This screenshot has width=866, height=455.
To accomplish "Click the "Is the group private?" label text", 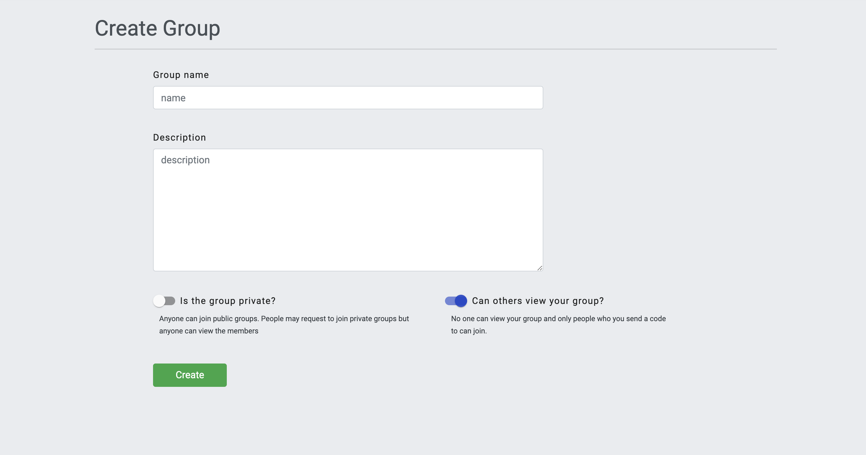I will click(228, 301).
